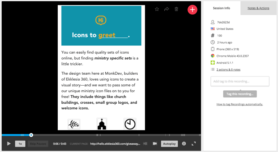Click the 0:06 / 0:43 time readout
278x152 pixels.
59,144
